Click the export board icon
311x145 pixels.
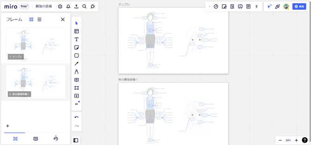tap(76, 7)
